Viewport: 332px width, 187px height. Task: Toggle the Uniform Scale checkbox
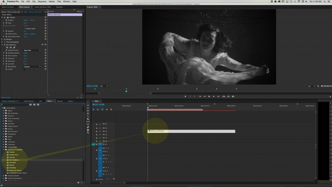tap(24, 29)
